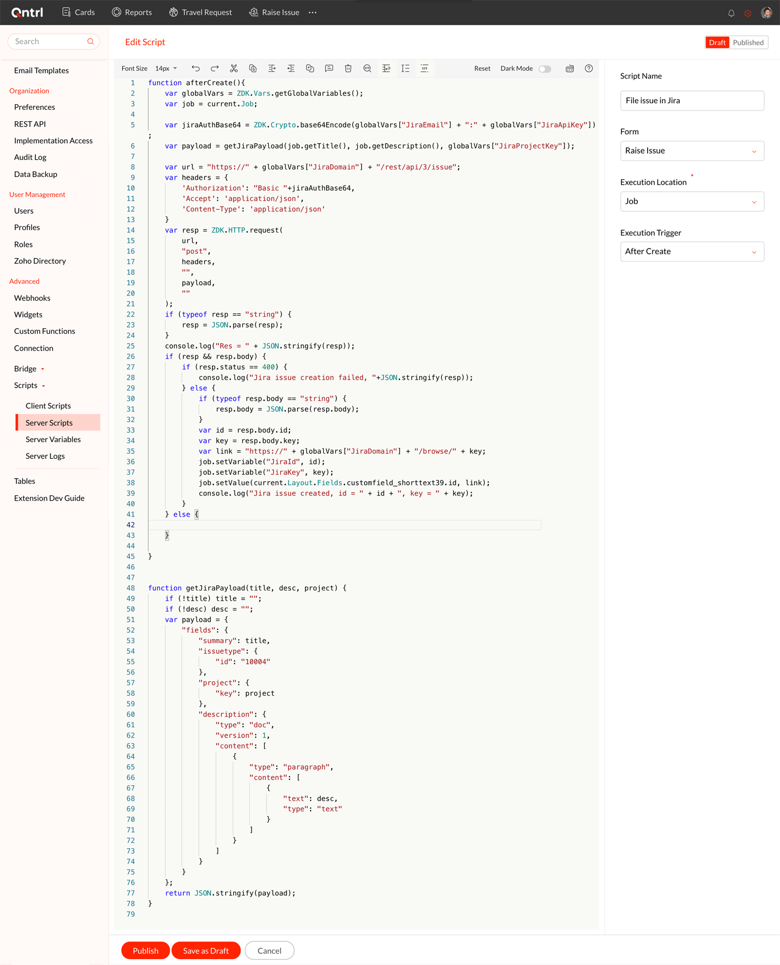Click Save as Draft button
Viewport: 780px width, 965px height.
(x=206, y=951)
